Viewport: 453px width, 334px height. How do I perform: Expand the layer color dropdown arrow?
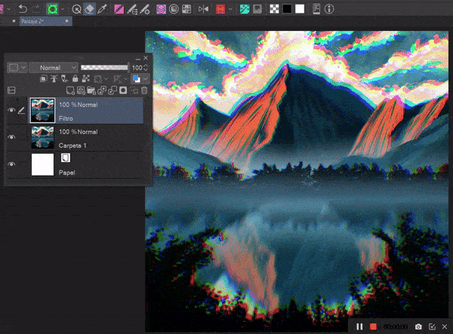coord(146,78)
